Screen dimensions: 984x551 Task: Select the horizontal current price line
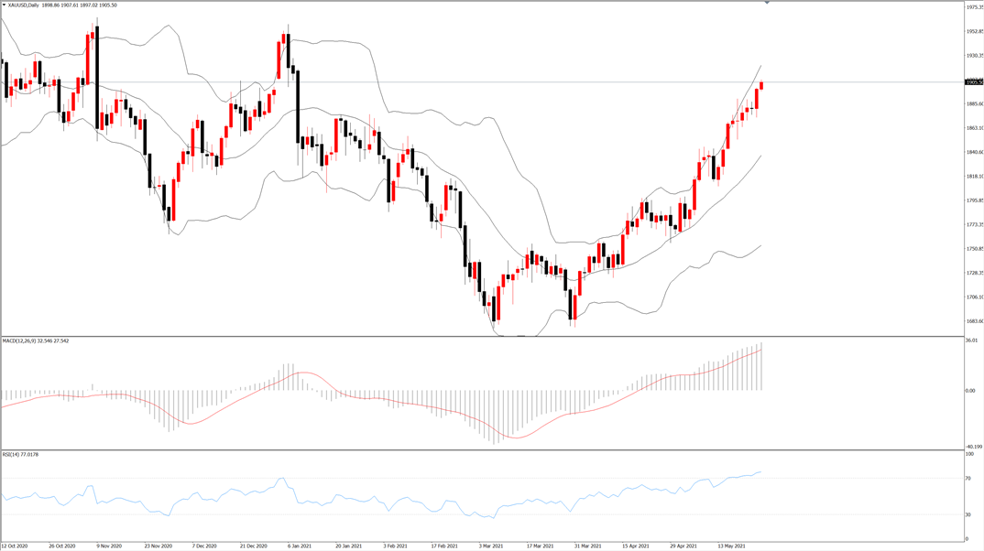click(482, 82)
